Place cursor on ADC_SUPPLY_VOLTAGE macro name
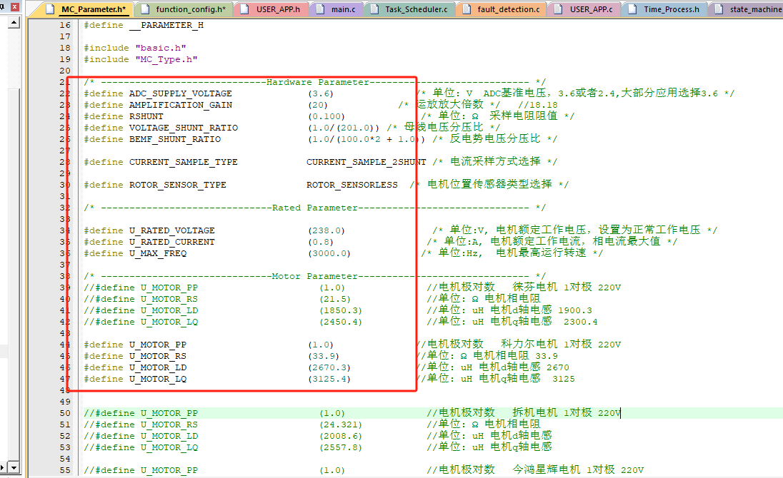The width and height of the screenshot is (783, 478). [x=180, y=93]
